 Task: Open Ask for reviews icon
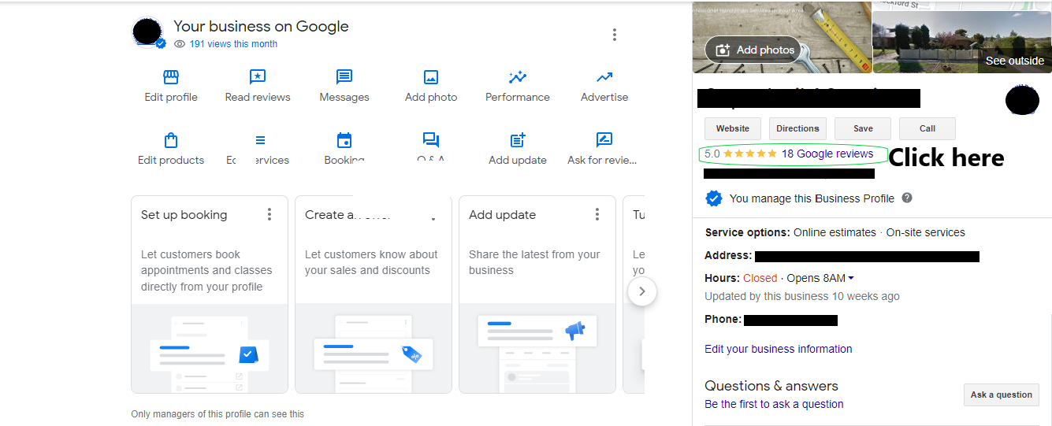pyautogui.click(x=604, y=140)
